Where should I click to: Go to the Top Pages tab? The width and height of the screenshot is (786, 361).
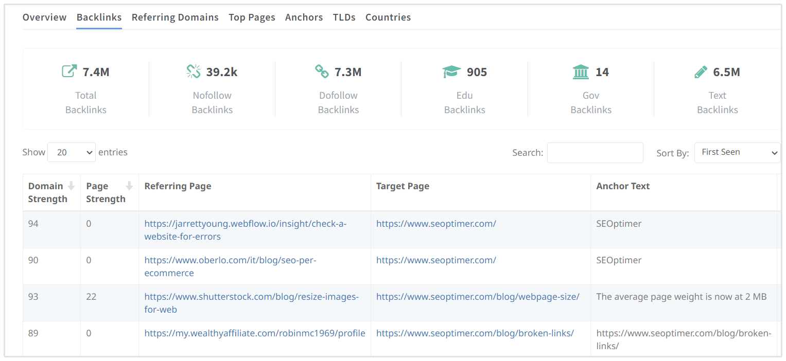[252, 17]
